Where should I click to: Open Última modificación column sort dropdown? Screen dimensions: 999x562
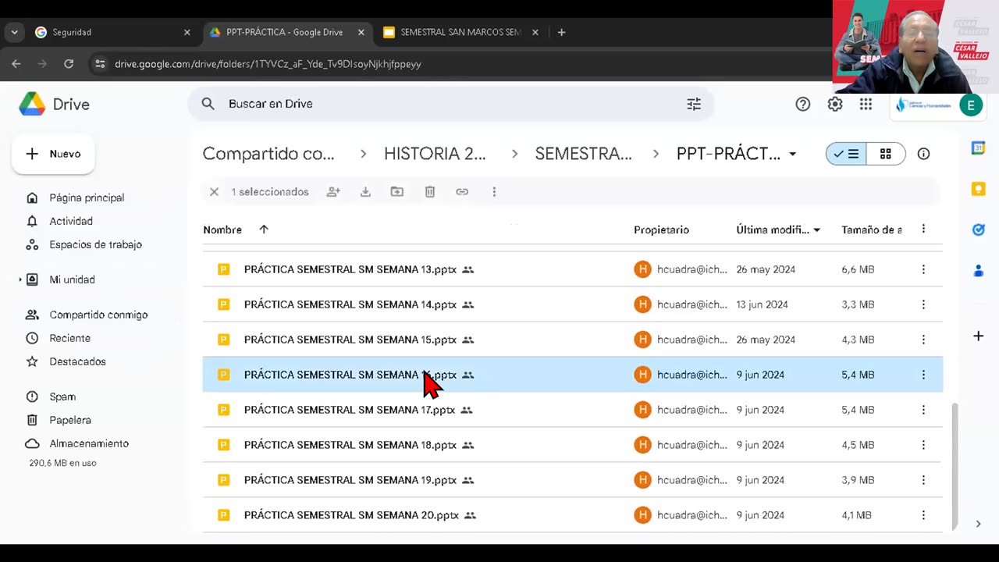tap(816, 229)
